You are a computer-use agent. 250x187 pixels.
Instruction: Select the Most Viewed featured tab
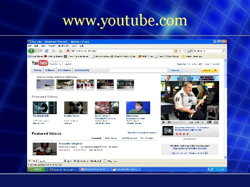[x=111, y=138]
